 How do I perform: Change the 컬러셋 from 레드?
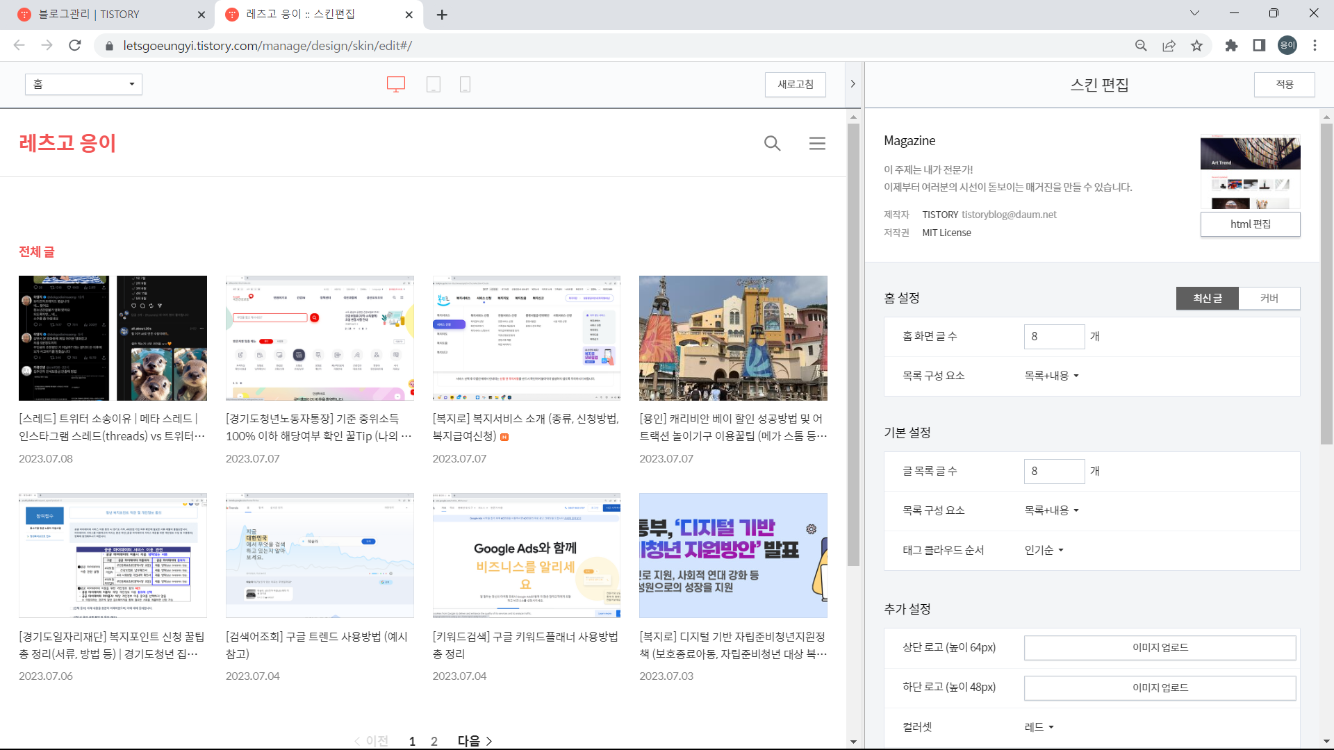click(x=1039, y=727)
